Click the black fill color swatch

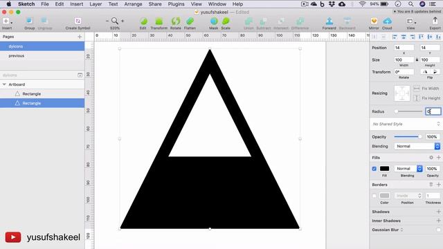click(384, 169)
